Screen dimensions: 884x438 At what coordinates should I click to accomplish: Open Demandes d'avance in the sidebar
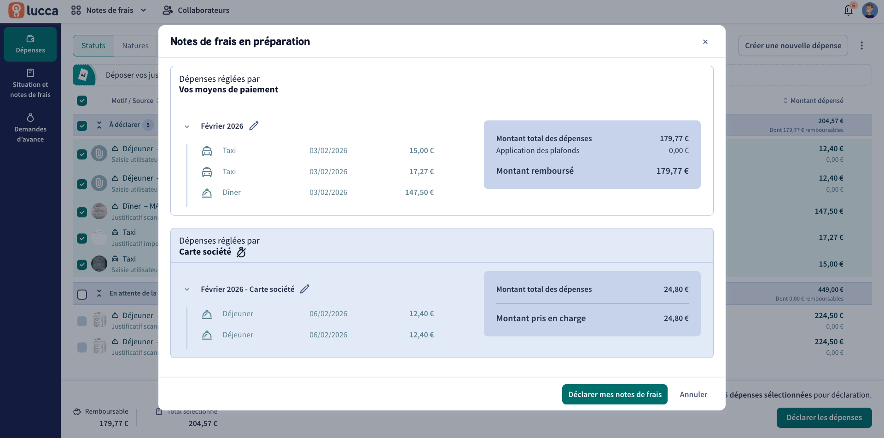click(x=30, y=128)
